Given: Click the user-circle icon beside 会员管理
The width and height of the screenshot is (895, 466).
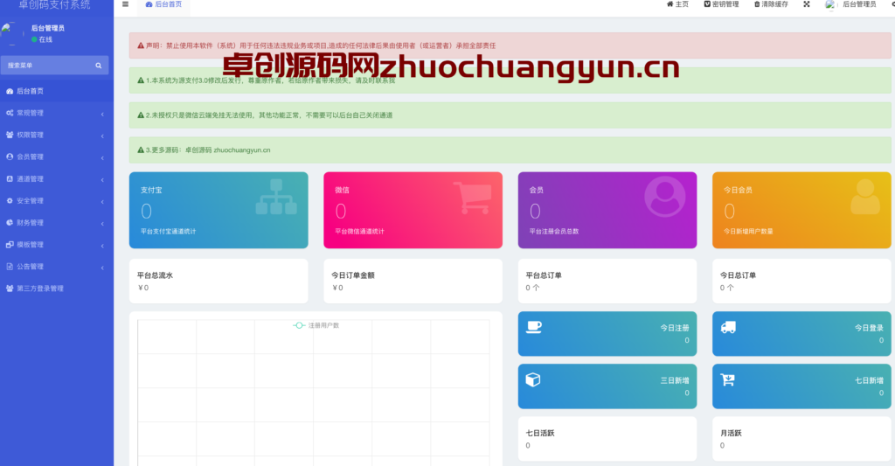Looking at the screenshot, I should pos(10,156).
